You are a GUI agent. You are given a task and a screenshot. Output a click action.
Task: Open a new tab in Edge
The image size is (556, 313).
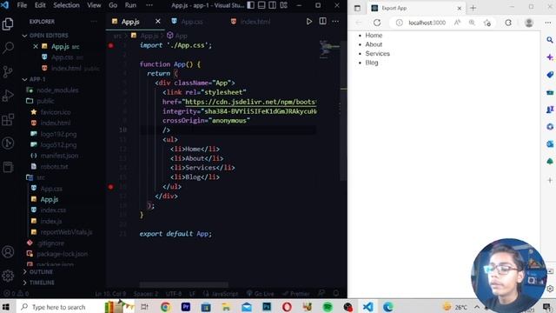click(473, 8)
